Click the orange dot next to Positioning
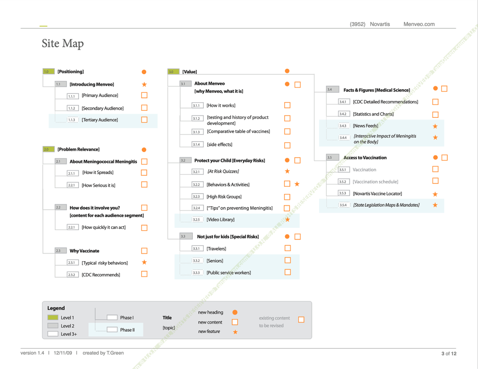This screenshot has height=369, width=478. [x=144, y=72]
